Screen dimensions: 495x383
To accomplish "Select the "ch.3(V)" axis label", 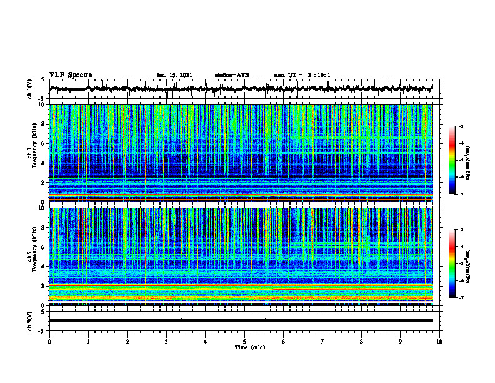I will (x=30, y=321).
